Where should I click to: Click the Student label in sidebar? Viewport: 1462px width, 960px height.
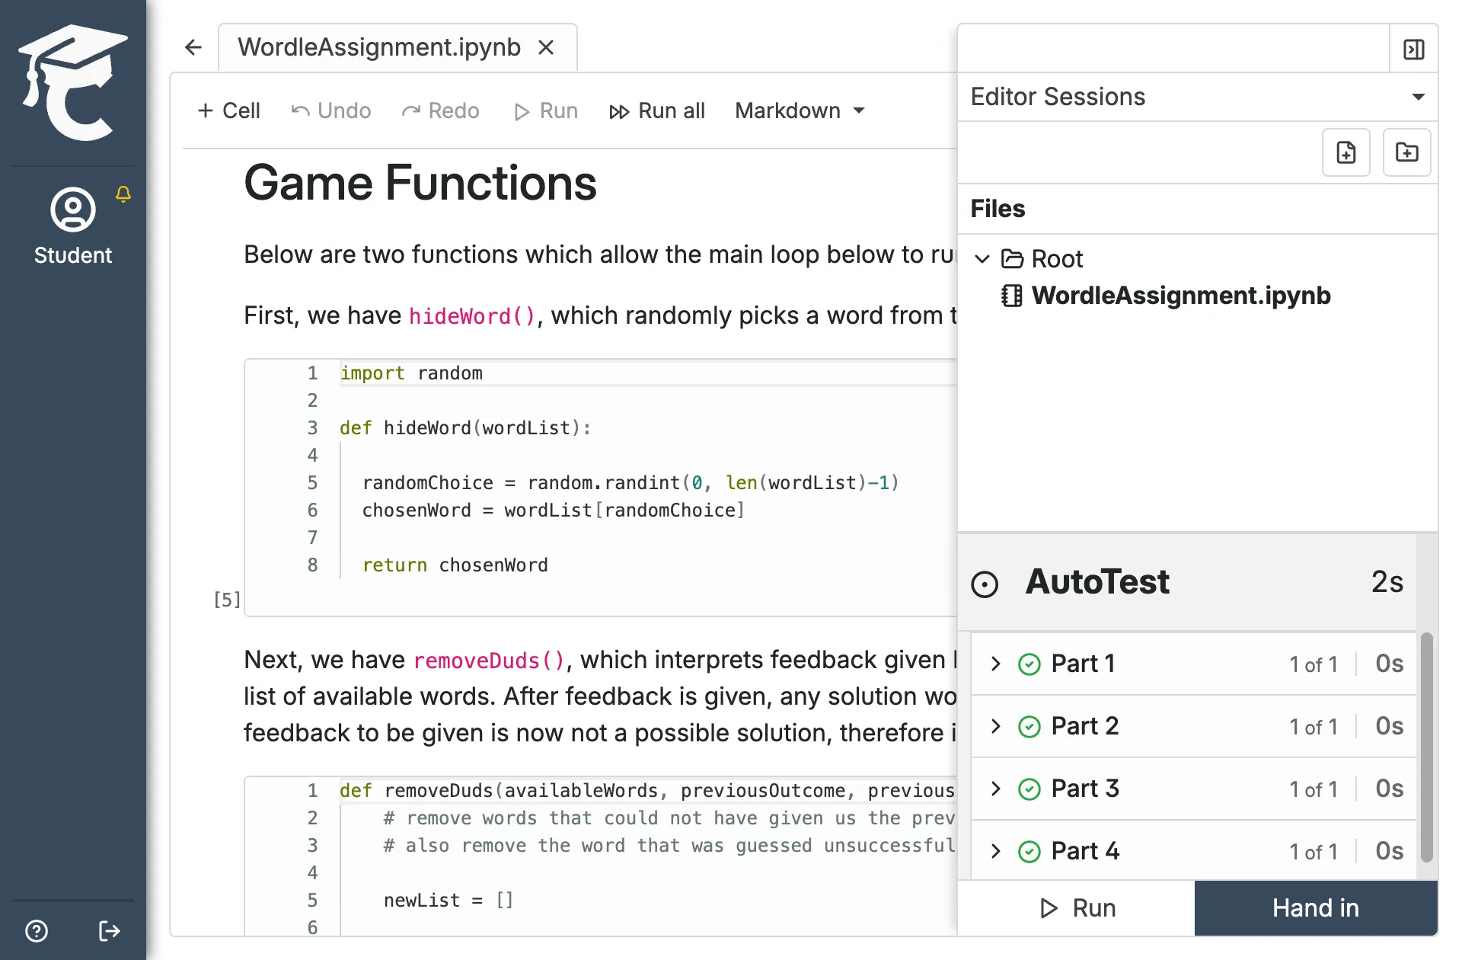click(x=73, y=255)
